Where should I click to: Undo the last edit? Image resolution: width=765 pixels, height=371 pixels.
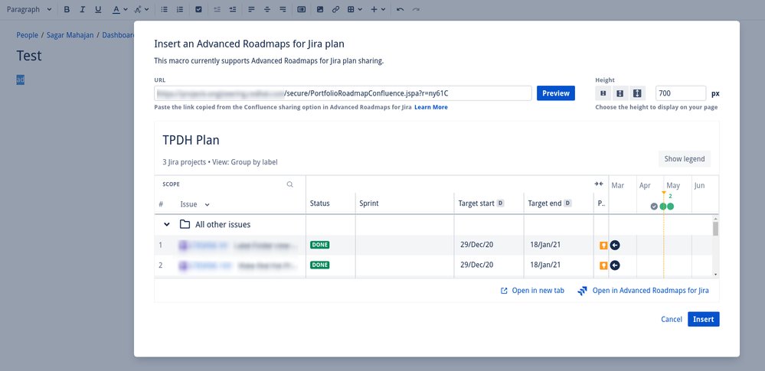click(x=400, y=9)
